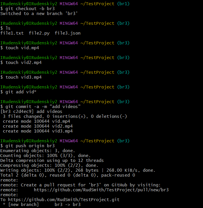
Task: Click the 'MINGW64' label on the first prompt line
Action: 69,4
